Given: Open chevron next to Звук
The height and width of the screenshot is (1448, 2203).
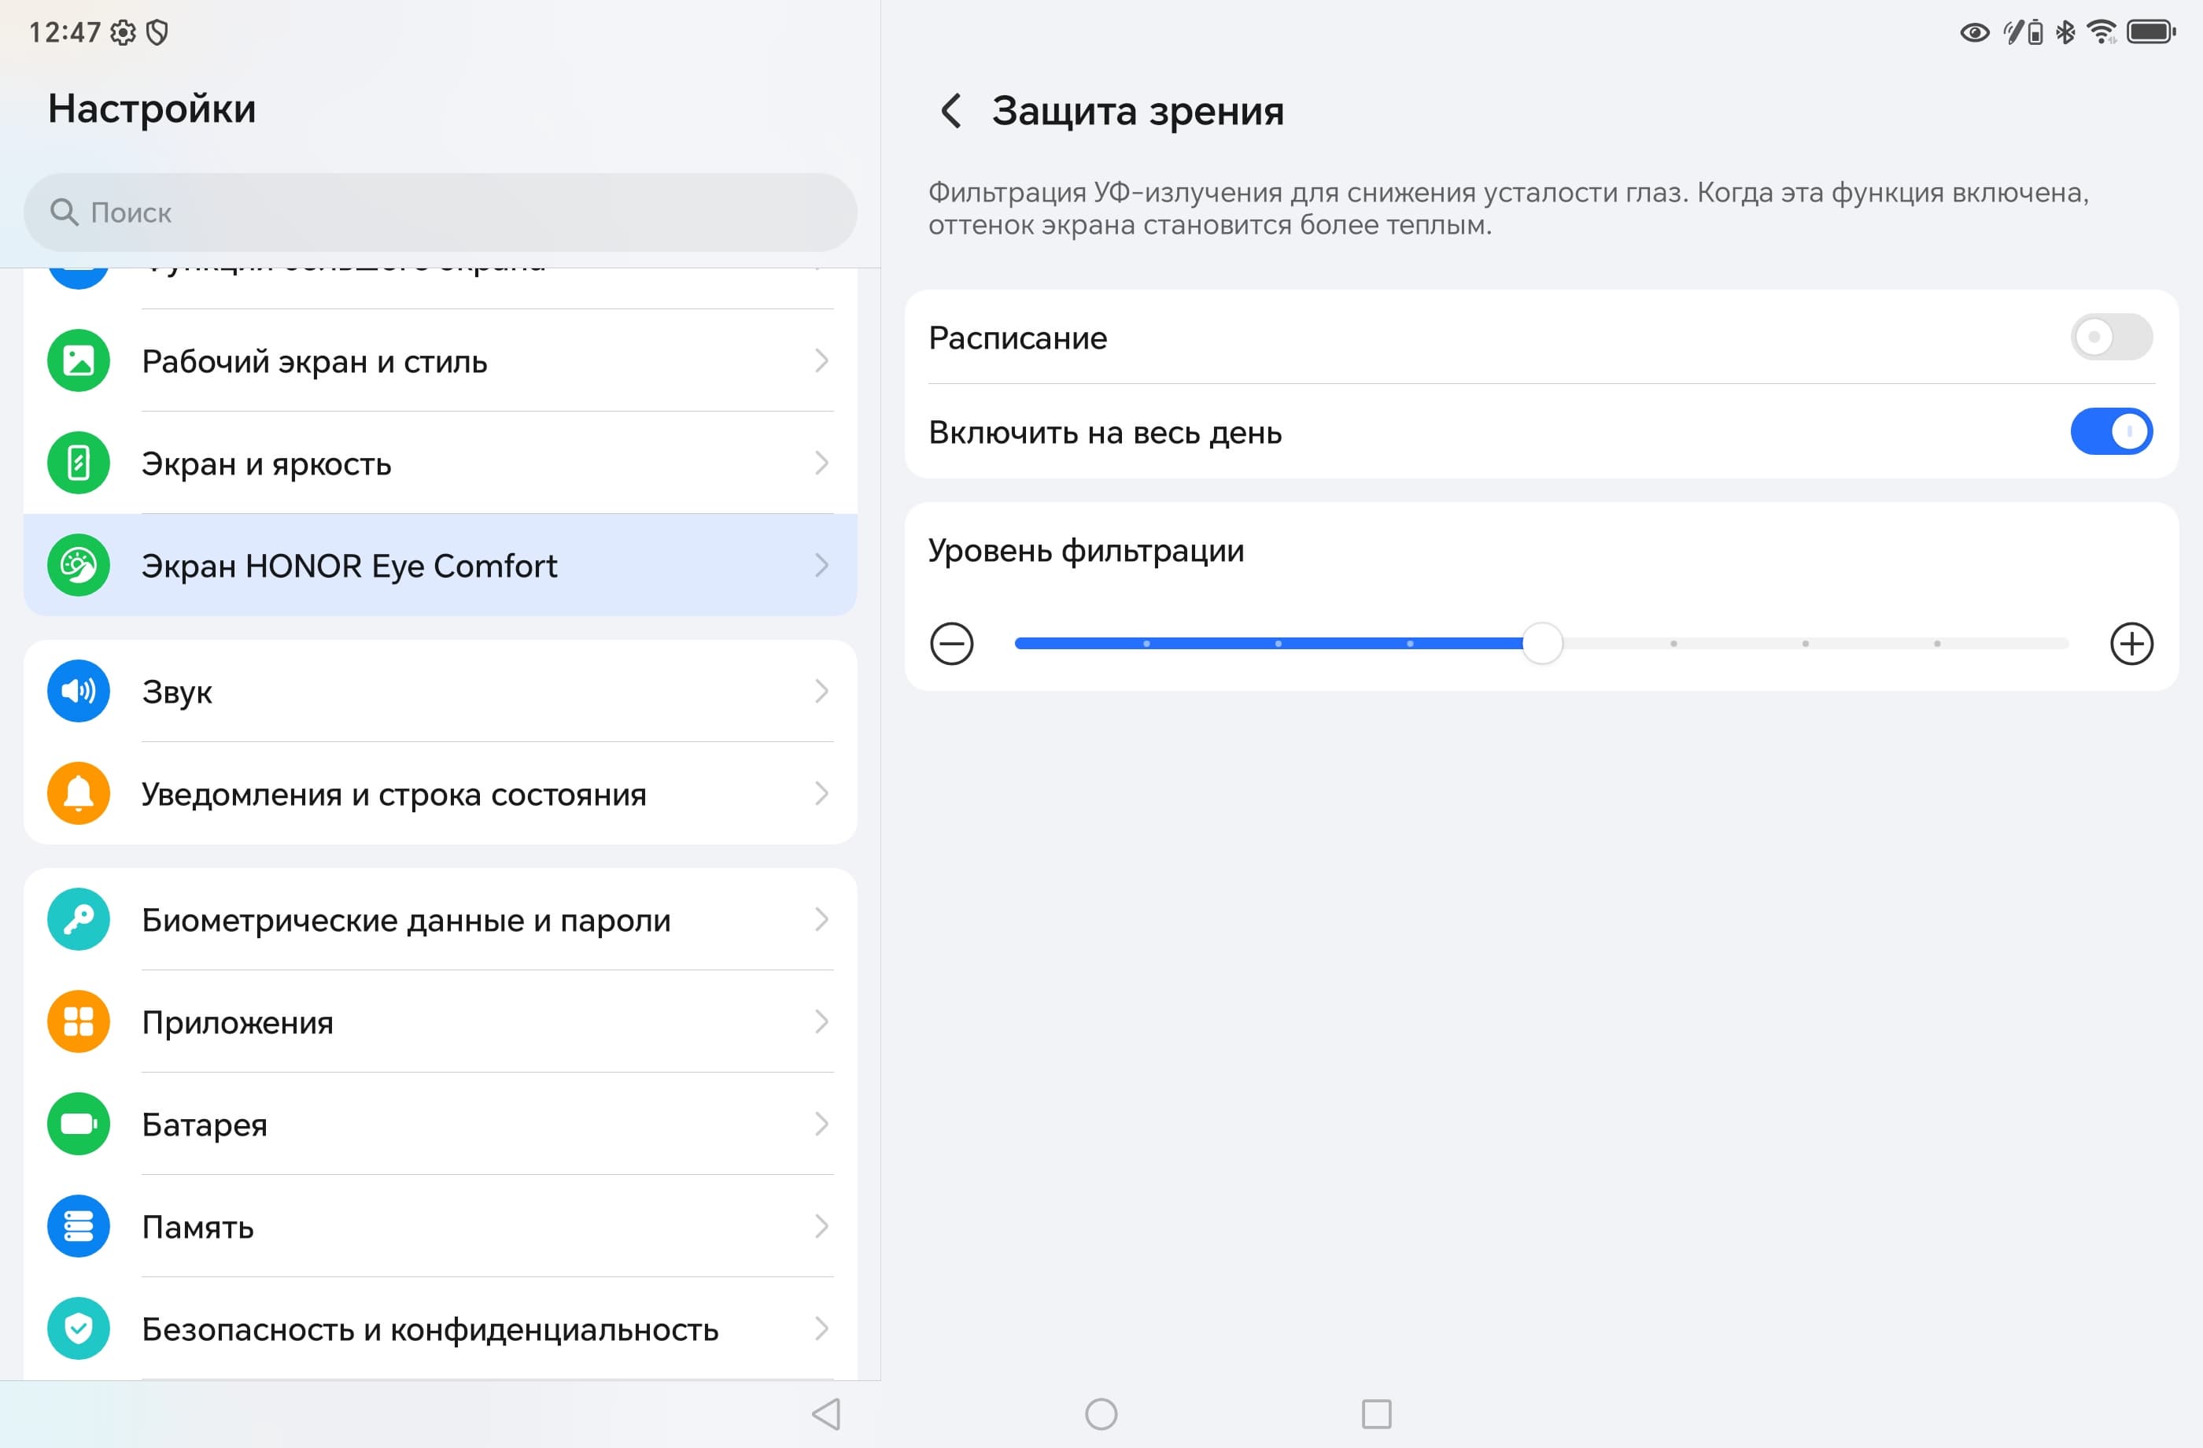Looking at the screenshot, I should [x=821, y=692].
